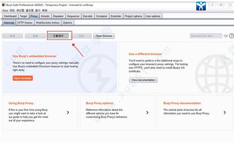Click the highlight color icon beside comment field

(x=226, y=36)
